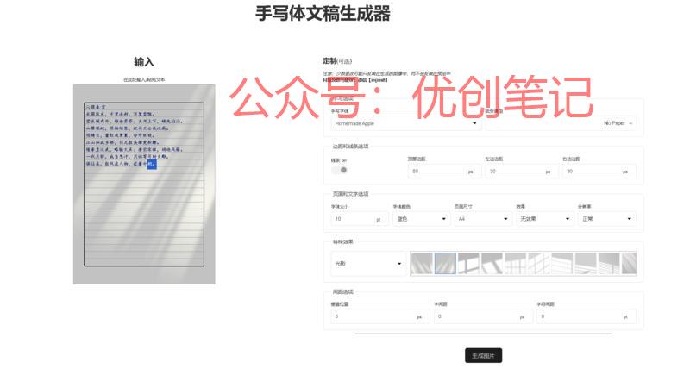Viewport: 690px width, 375px height.
Task: Click the top margin field showing 50
Action: coord(444,172)
